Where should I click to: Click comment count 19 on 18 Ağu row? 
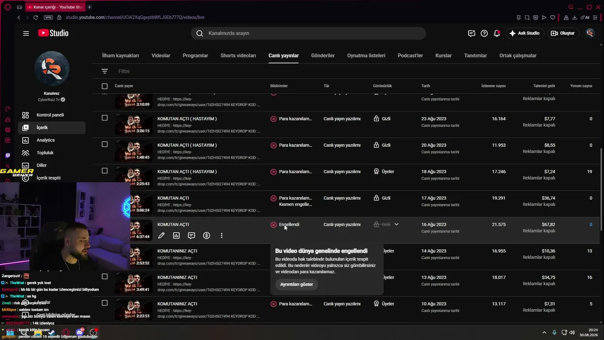coord(589,171)
